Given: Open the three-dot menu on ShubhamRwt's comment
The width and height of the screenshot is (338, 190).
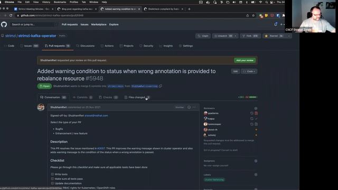Looking at the screenshot, I should coord(194,107).
